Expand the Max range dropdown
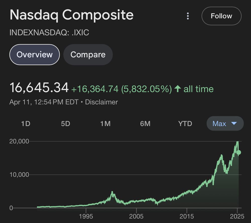 (x=225, y=124)
